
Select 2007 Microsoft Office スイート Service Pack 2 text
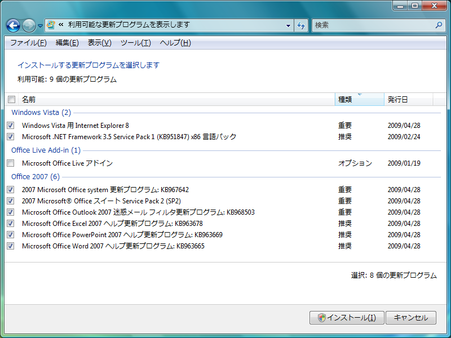click(x=101, y=201)
